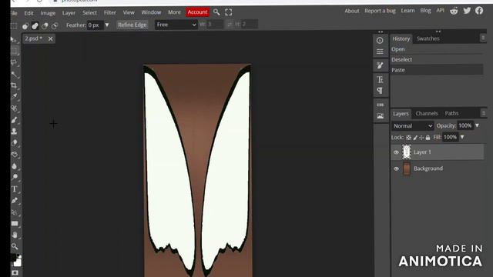Select the Lasso tool
The height and width of the screenshot is (277, 493).
(x=14, y=62)
